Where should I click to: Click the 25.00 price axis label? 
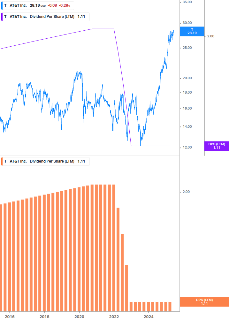tap(187, 48)
